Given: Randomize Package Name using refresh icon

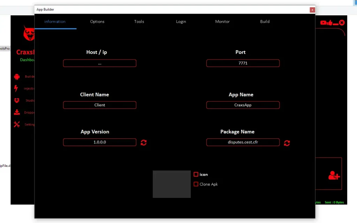Looking at the screenshot, I should [x=287, y=143].
